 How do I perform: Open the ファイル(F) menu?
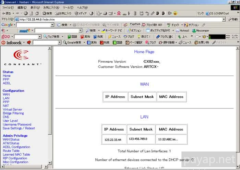coord(8,8)
